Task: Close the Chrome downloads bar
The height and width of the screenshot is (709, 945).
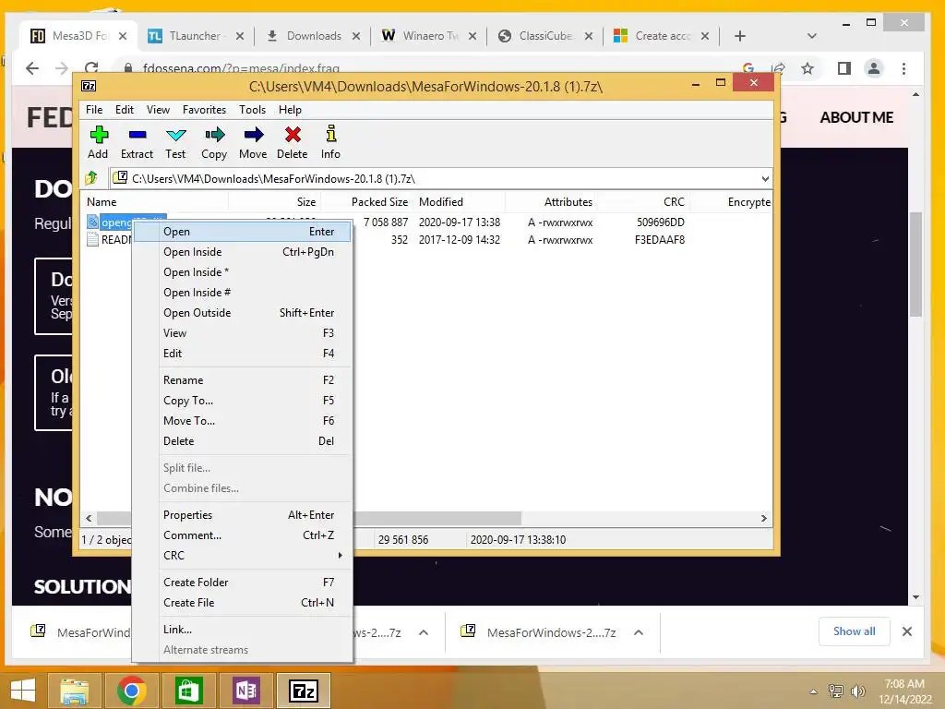Action: coord(907,631)
